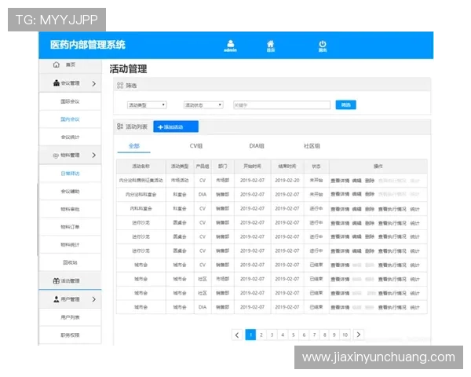The width and height of the screenshot is (471, 377).
Task: Click the 用户管理 person icon in sidebar
Action: [x=57, y=299]
